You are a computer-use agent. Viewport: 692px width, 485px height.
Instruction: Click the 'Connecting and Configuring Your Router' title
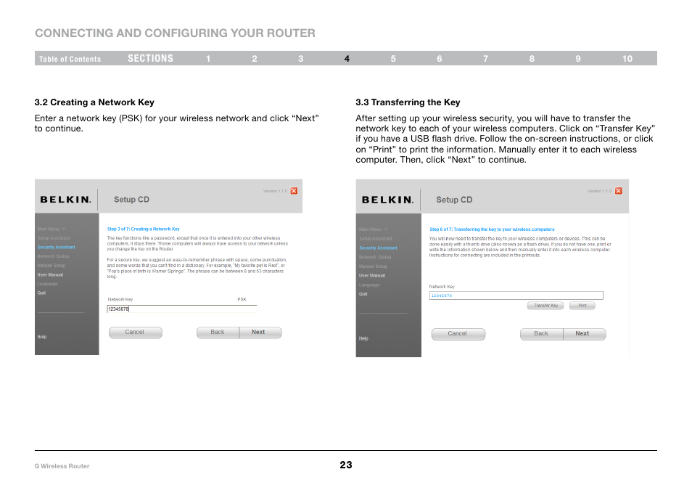pos(176,33)
